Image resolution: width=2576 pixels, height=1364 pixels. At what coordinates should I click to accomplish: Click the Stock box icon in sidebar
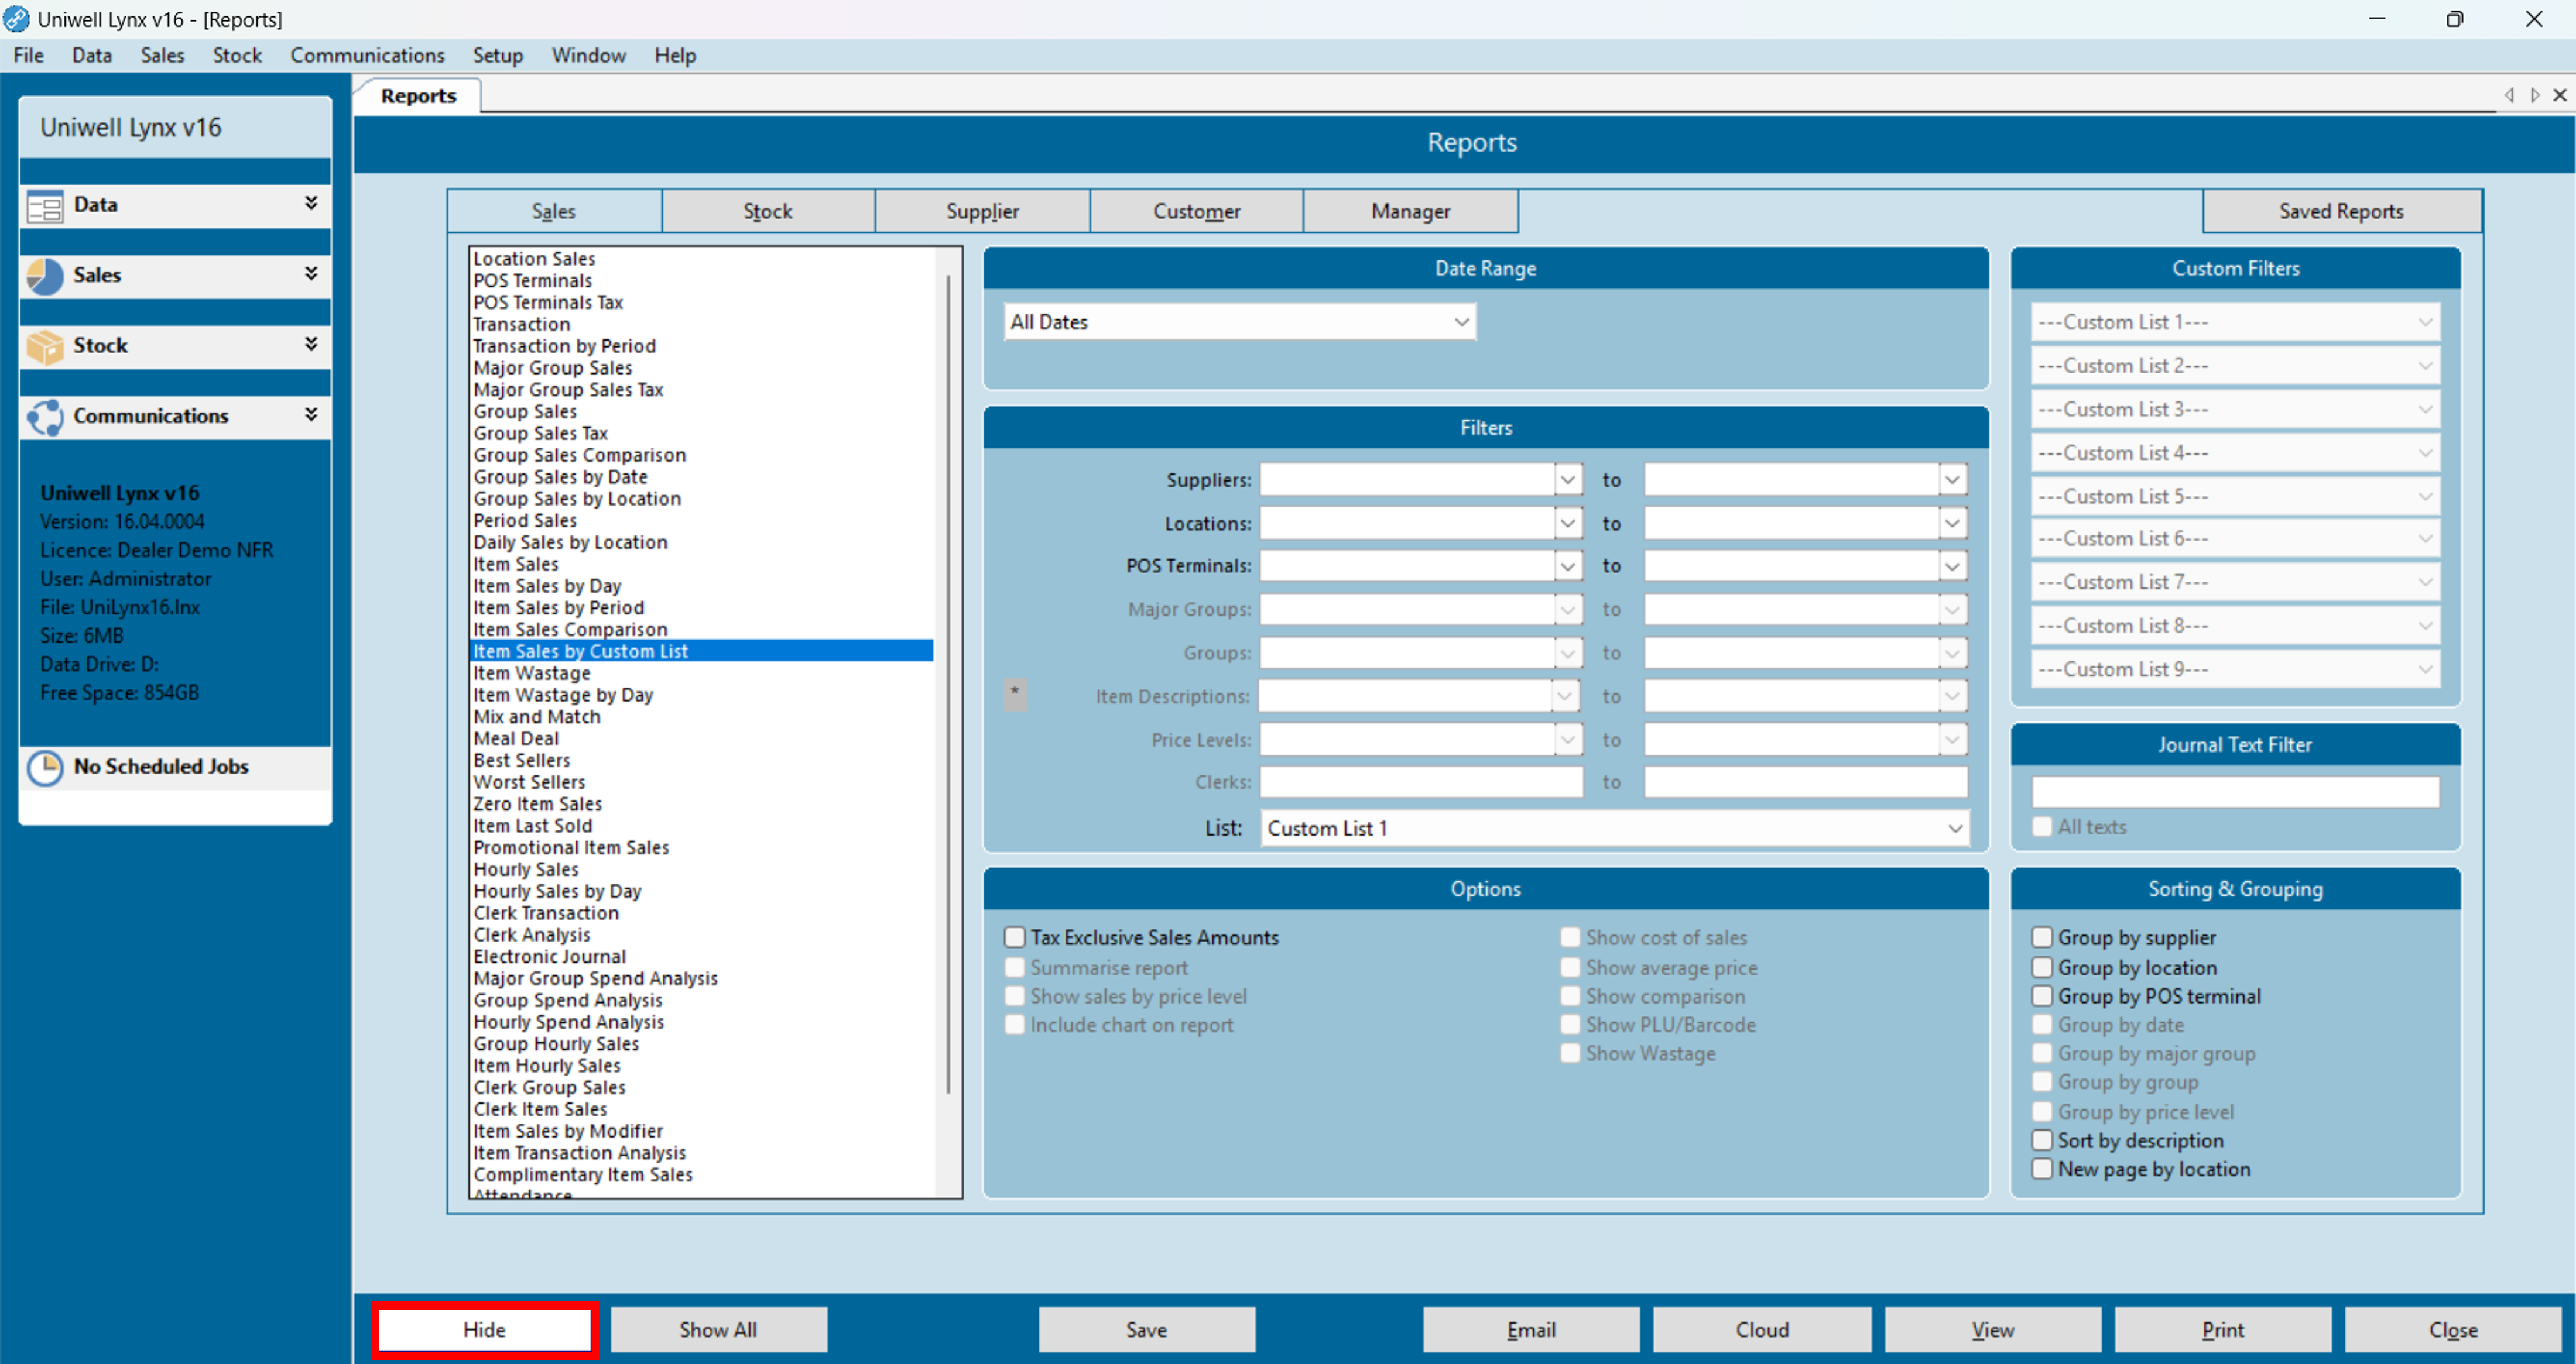click(45, 346)
